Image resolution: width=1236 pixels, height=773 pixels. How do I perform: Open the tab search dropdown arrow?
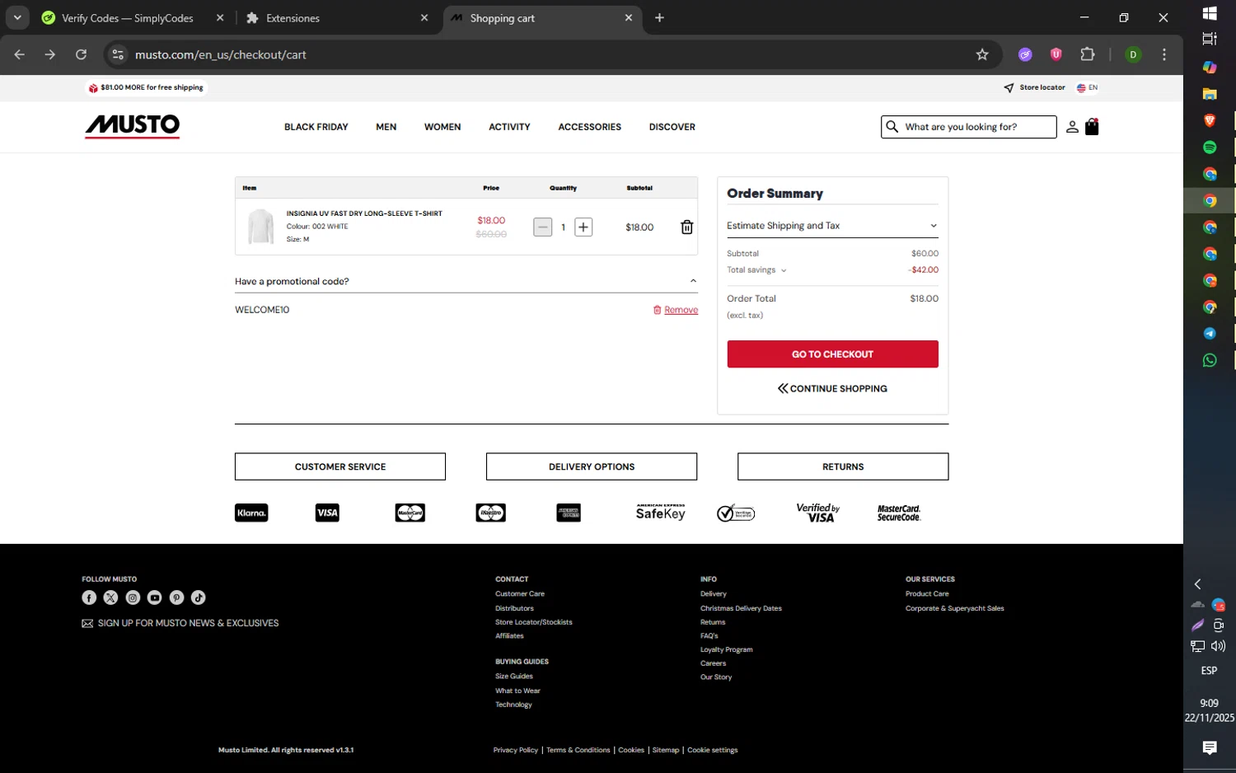point(17,17)
